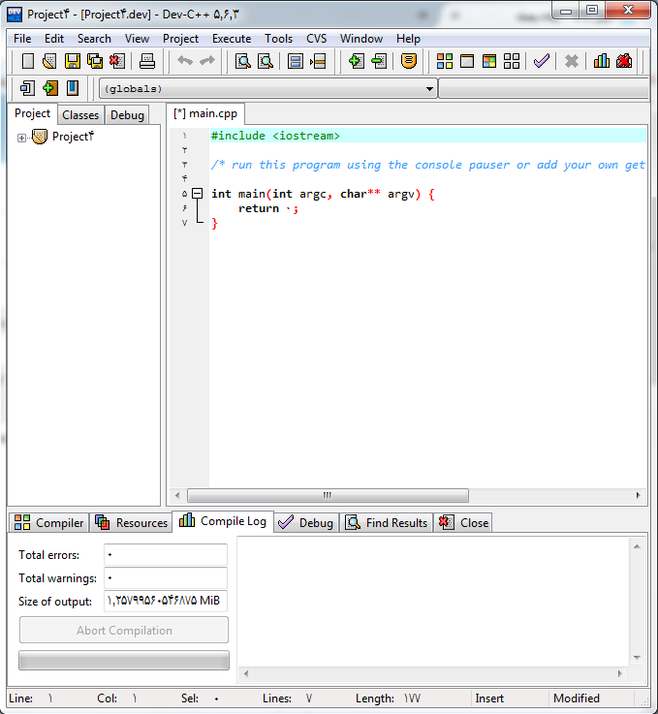The image size is (658, 714).
Task: Click the compile log scroll down arrow
Action: click(x=637, y=658)
